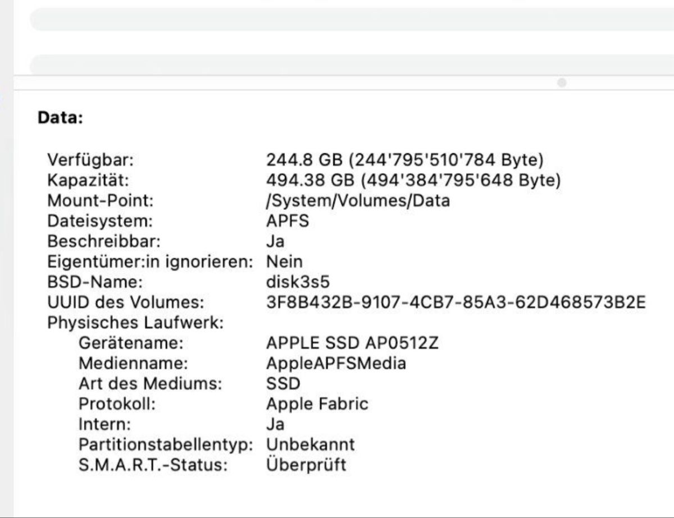Select the 'Medienname:' label

pos(133,364)
